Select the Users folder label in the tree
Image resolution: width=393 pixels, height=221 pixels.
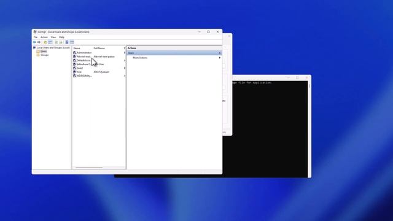pyautogui.click(x=44, y=51)
